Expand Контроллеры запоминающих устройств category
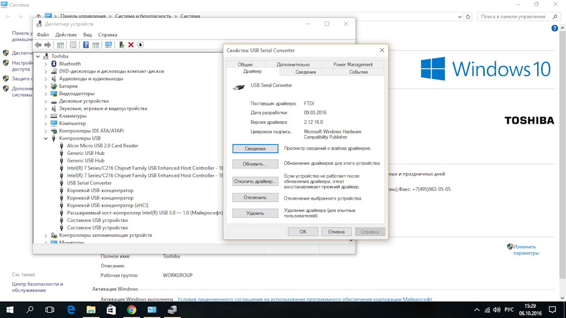The width and height of the screenshot is (566, 318). [46, 236]
